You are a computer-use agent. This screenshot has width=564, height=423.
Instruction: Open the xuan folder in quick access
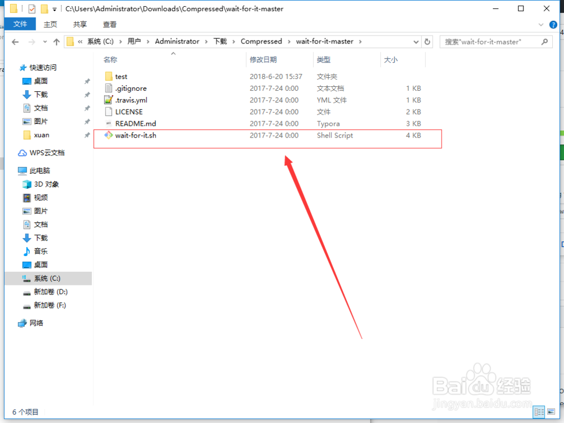41,135
